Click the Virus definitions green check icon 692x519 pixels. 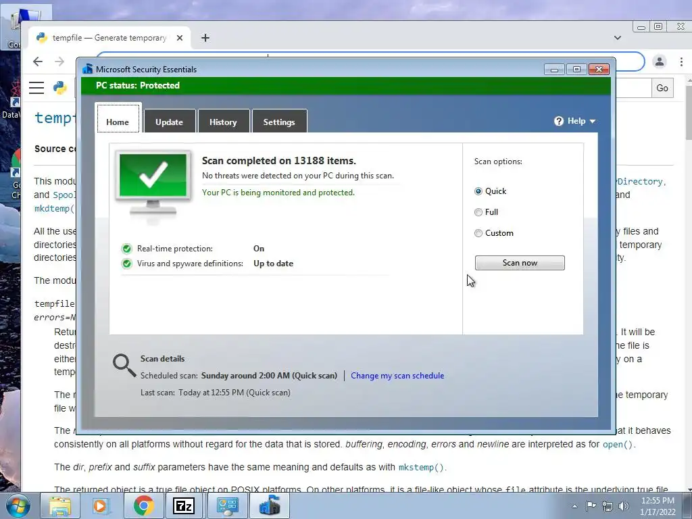(126, 264)
